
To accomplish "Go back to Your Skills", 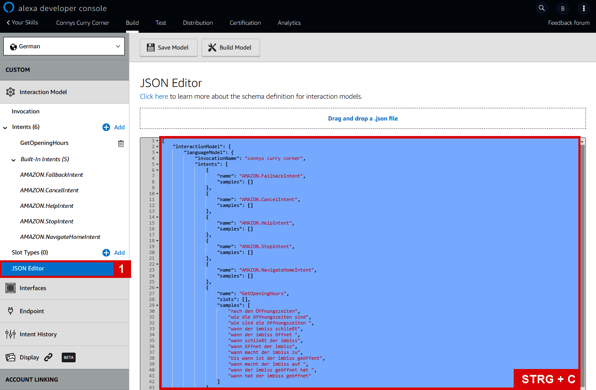I will point(22,22).
